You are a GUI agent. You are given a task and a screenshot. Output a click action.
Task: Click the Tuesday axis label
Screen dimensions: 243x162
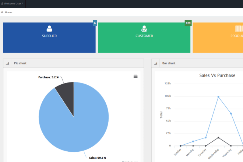click(202, 152)
